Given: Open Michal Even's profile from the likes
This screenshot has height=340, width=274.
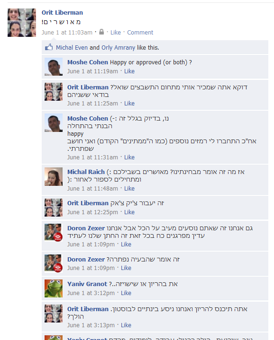Looking at the screenshot, I should pos(72,47).
